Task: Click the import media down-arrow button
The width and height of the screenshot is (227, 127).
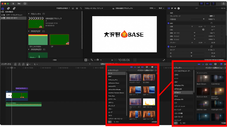Action: click(13, 4)
